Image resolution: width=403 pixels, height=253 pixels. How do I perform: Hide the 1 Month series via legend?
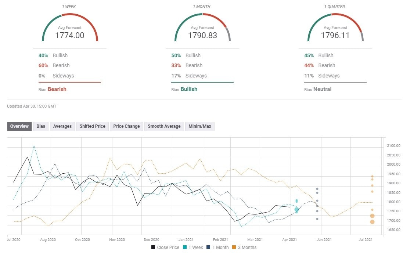pos(219,247)
